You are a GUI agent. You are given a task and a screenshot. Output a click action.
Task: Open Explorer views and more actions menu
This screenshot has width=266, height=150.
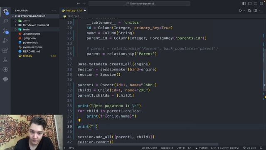coord(54,10)
